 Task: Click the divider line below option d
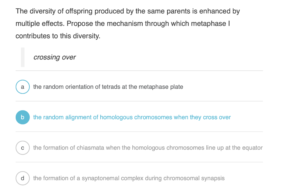[x=140, y=190]
